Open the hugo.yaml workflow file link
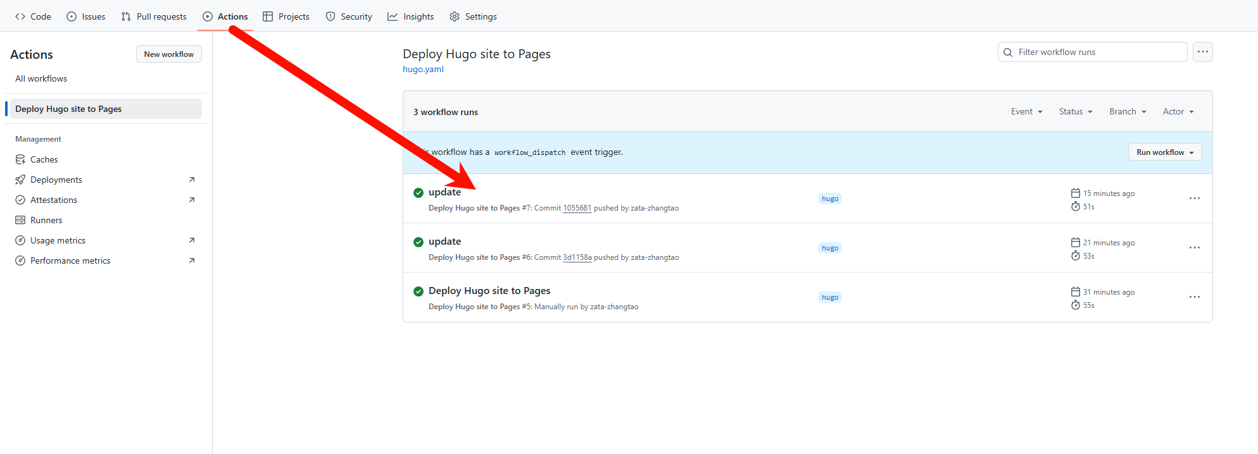 point(423,69)
